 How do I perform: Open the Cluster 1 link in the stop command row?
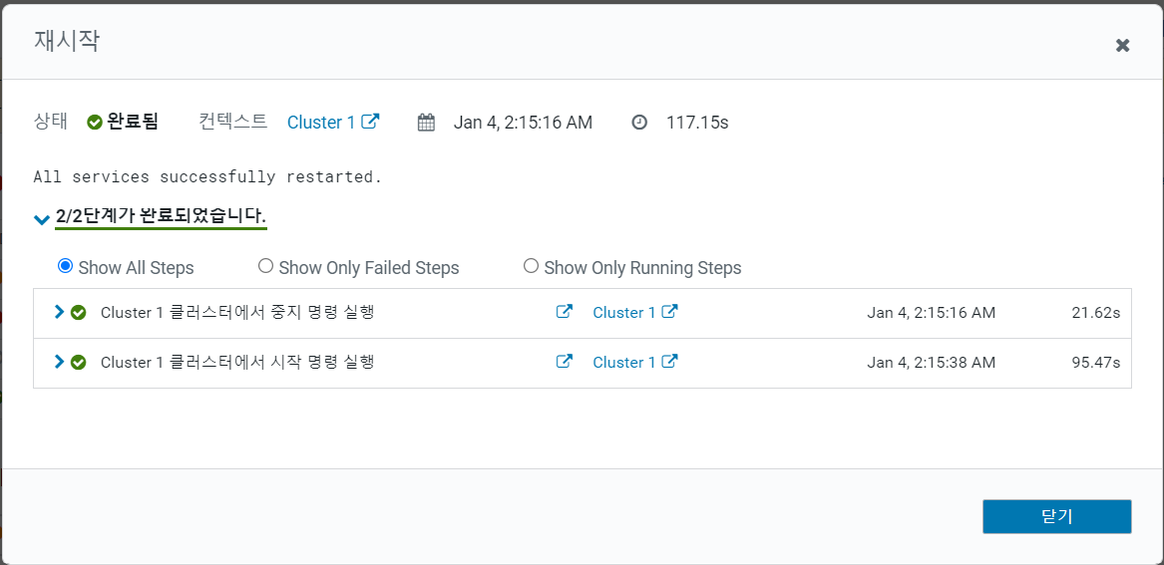[624, 313]
